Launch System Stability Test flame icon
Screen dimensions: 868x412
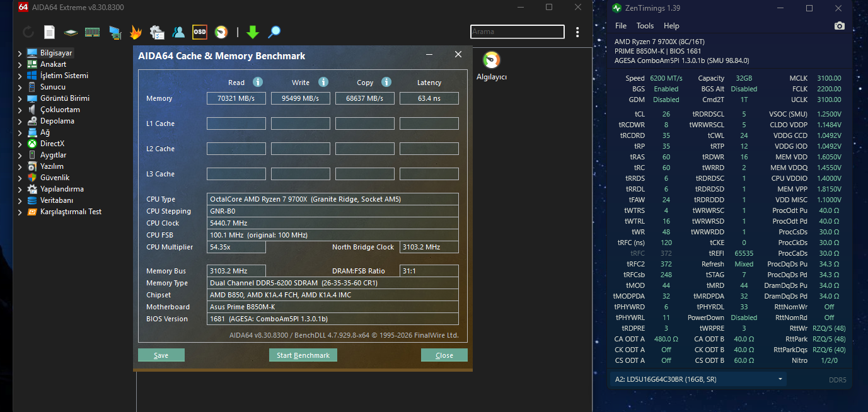pyautogui.click(x=136, y=32)
